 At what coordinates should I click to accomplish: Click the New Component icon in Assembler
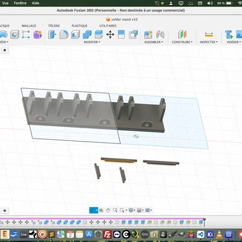pos(148,34)
